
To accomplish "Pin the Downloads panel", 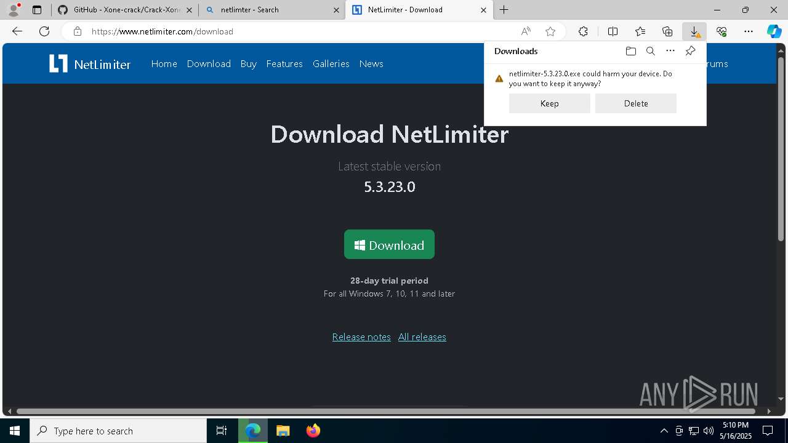I will click(x=690, y=51).
